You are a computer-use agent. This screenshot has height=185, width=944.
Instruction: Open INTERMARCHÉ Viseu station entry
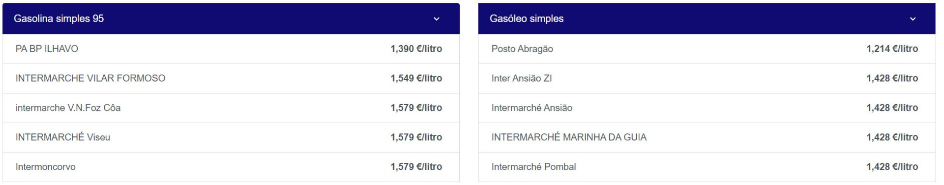[231, 137]
